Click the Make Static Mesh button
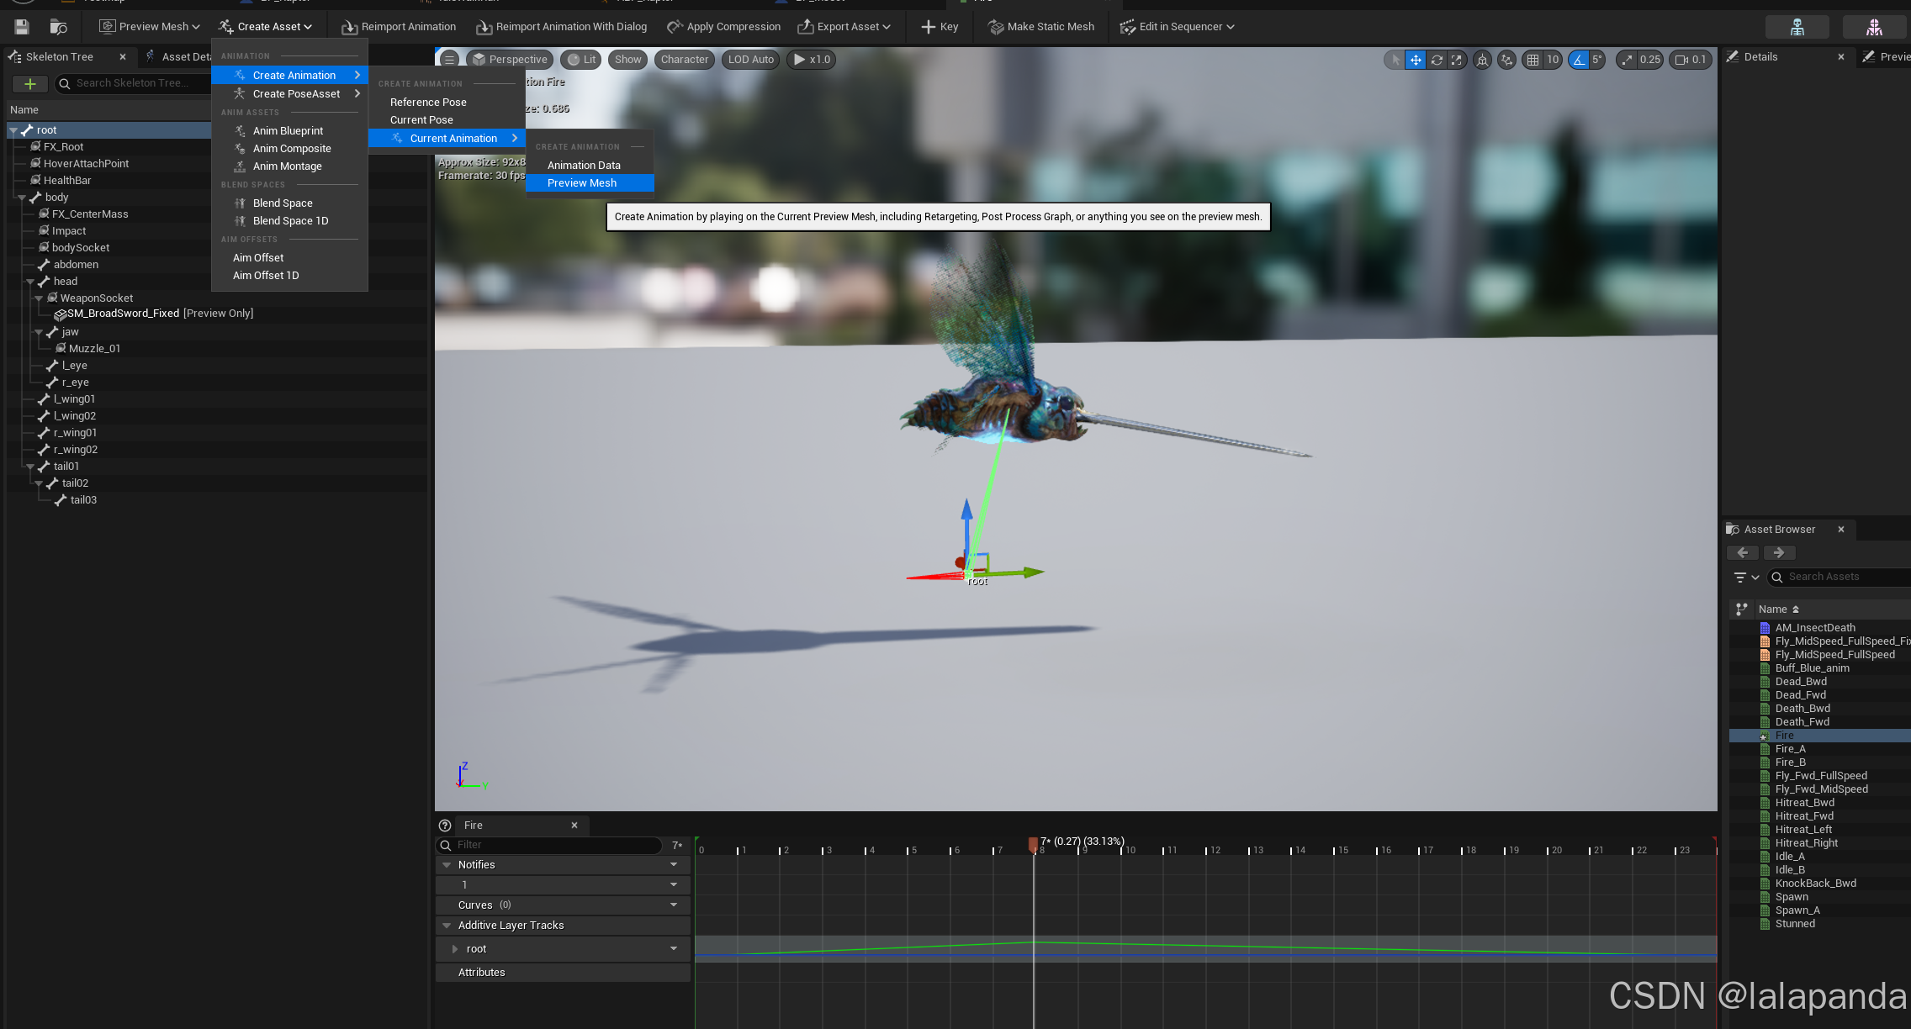This screenshot has width=1911, height=1029. point(1040,27)
